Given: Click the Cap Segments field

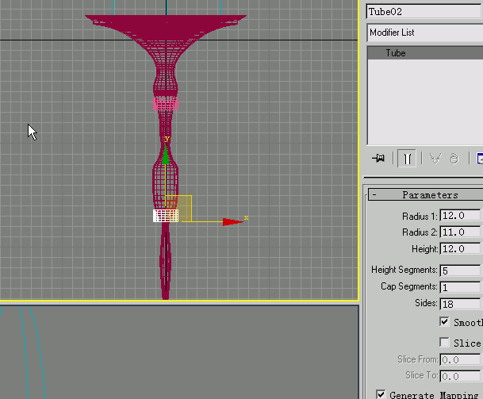Looking at the screenshot, I should 460,287.
